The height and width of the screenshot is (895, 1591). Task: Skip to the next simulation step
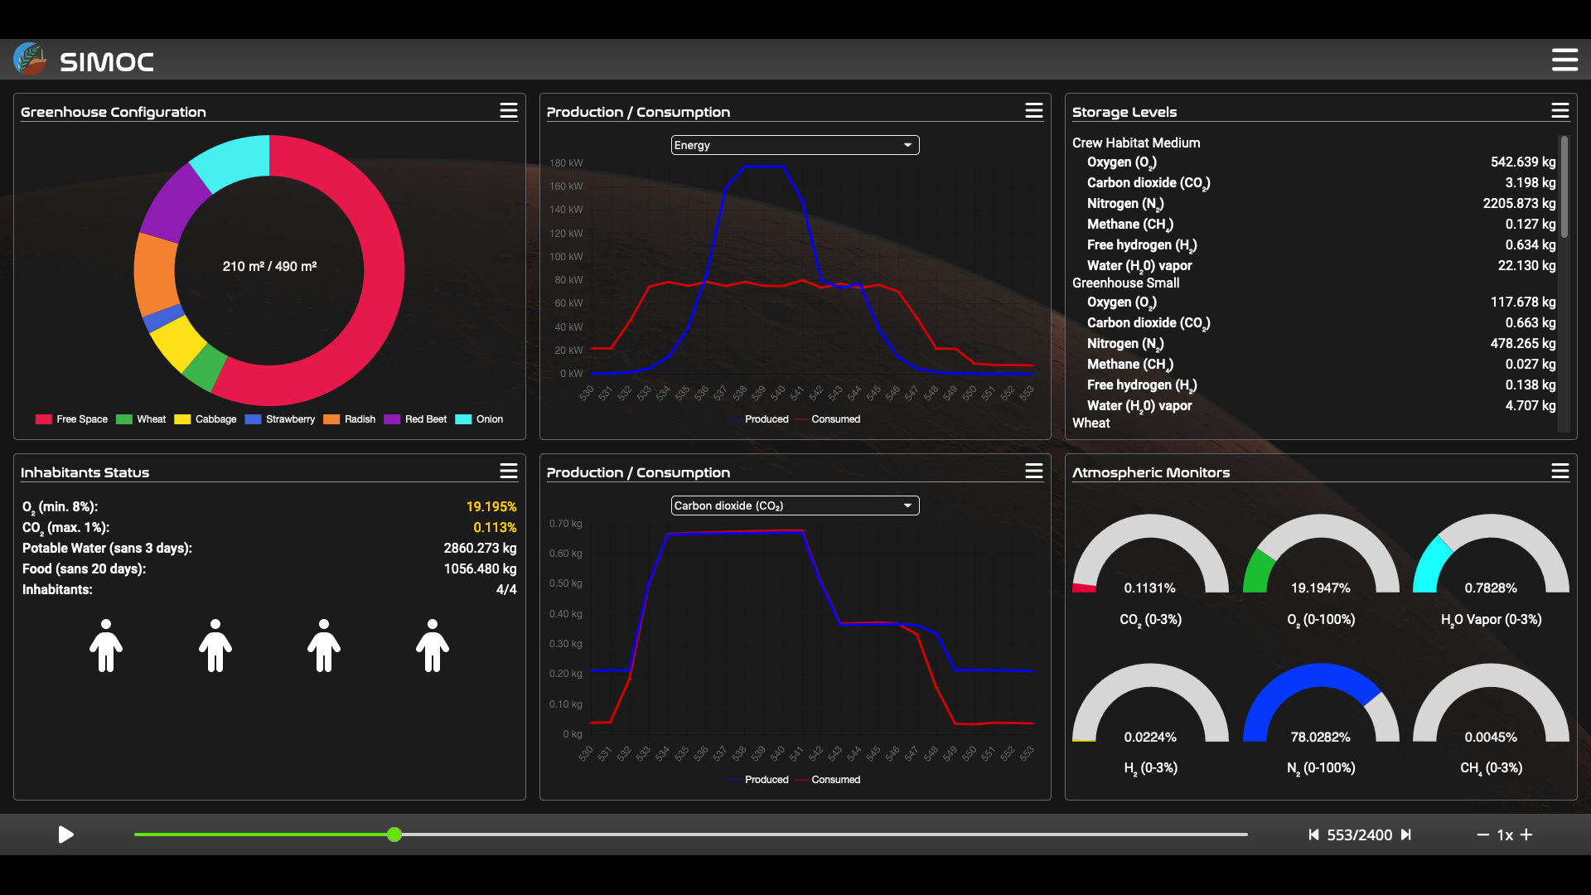1406,835
